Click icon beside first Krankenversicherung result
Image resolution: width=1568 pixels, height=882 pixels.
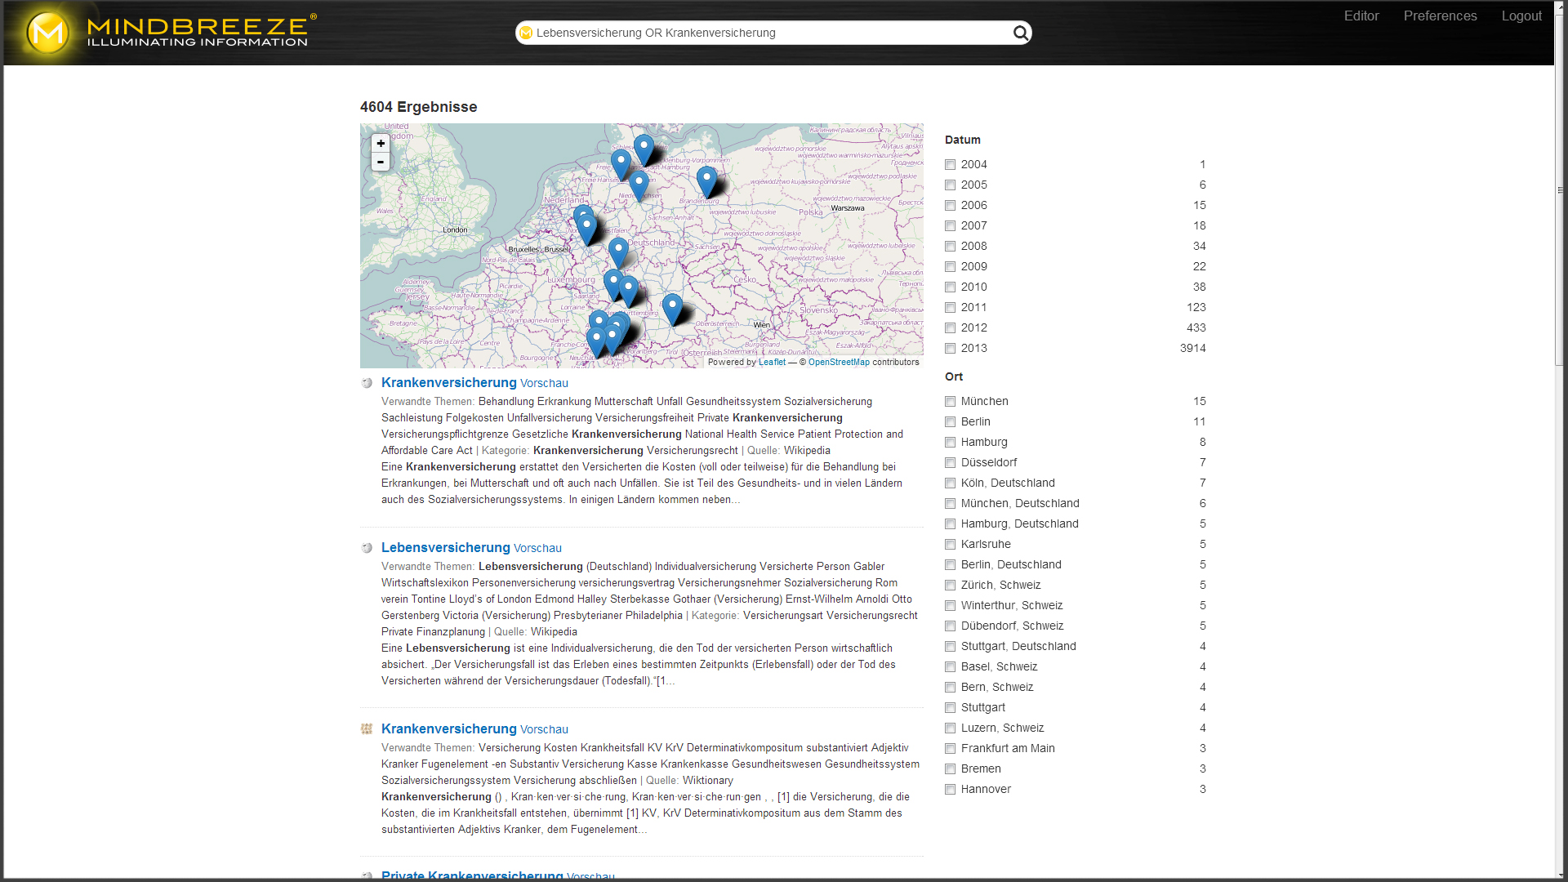367,383
